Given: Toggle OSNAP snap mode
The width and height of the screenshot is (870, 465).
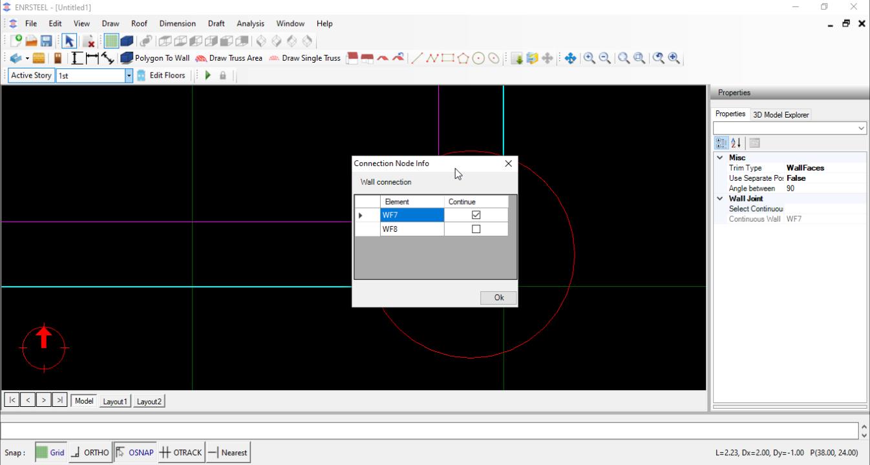Looking at the screenshot, I should coord(135,453).
